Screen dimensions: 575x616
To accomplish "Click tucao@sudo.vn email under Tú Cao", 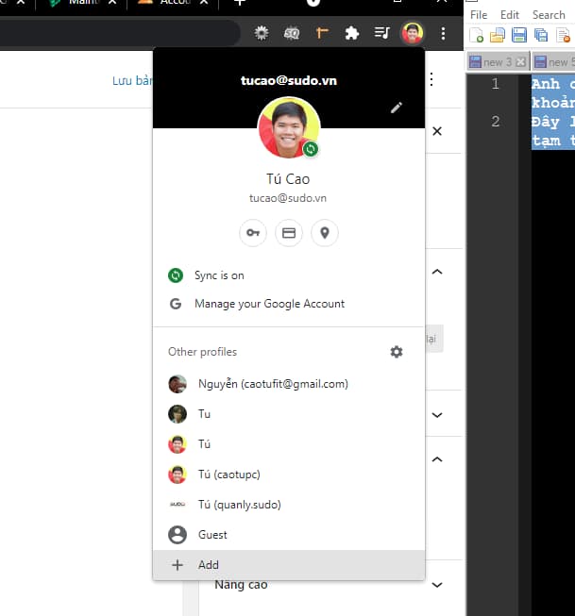I will (288, 198).
